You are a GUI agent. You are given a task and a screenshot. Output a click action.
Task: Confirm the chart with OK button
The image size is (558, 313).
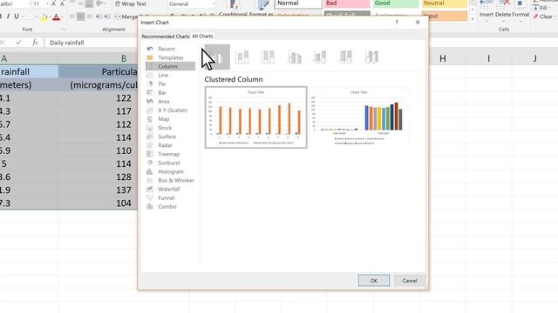coord(374,280)
